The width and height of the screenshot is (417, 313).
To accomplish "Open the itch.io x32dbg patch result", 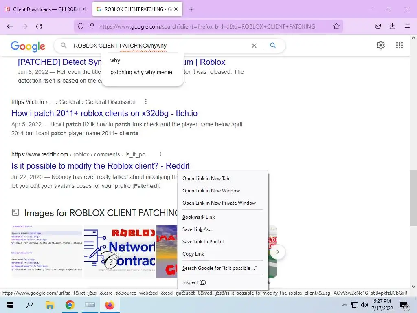I will (104, 113).
